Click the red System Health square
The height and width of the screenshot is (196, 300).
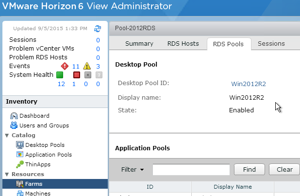(x=77, y=75)
